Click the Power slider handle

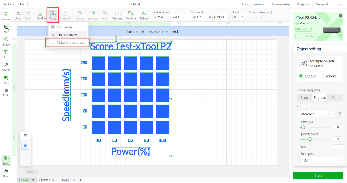(x=303, y=127)
